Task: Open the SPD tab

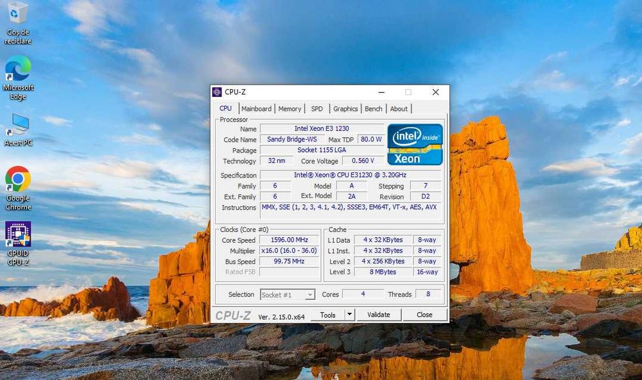Action: [x=317, y=109]
